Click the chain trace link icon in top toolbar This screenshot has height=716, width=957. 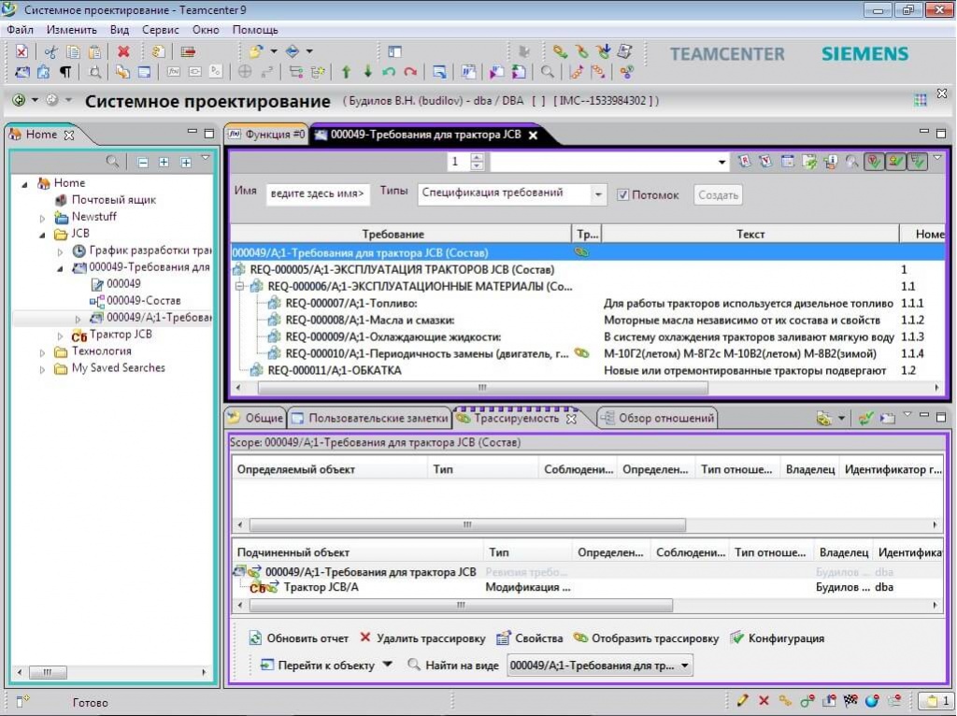point(560,52)
